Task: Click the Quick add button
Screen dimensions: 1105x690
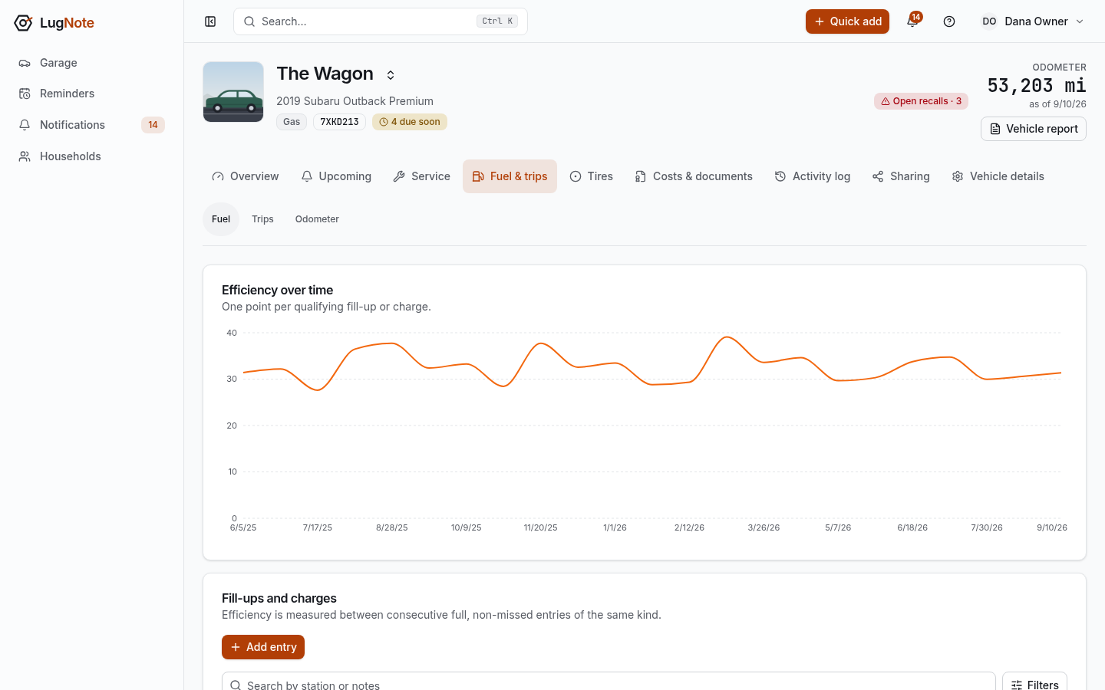Action: coord(847,21)
